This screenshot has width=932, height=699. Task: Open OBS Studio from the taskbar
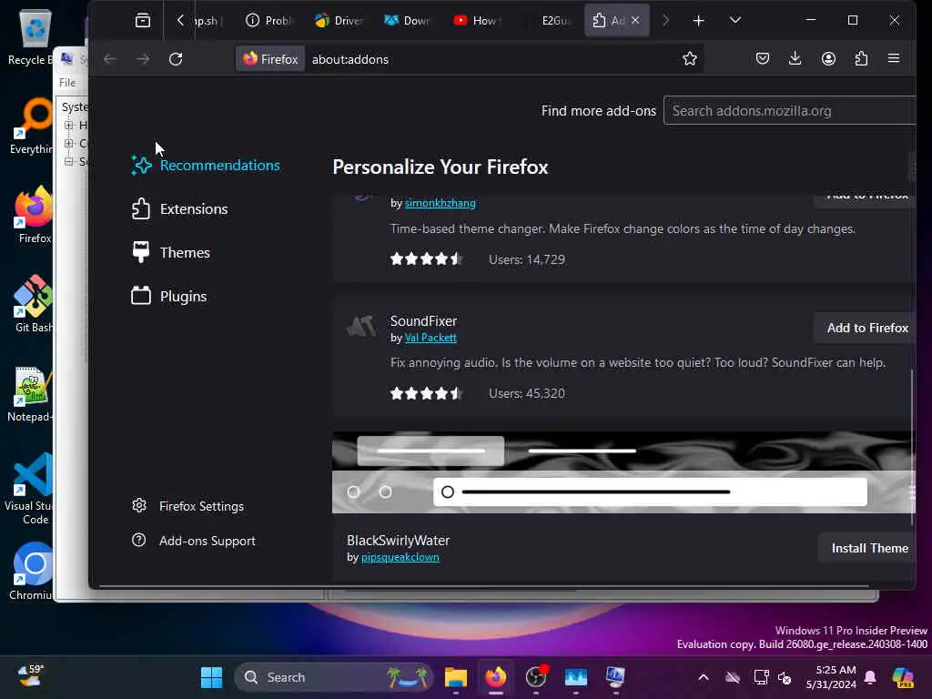(x=535, y=677)
